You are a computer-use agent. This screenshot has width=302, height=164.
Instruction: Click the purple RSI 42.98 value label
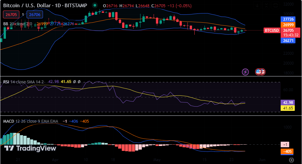pos(288,103)
